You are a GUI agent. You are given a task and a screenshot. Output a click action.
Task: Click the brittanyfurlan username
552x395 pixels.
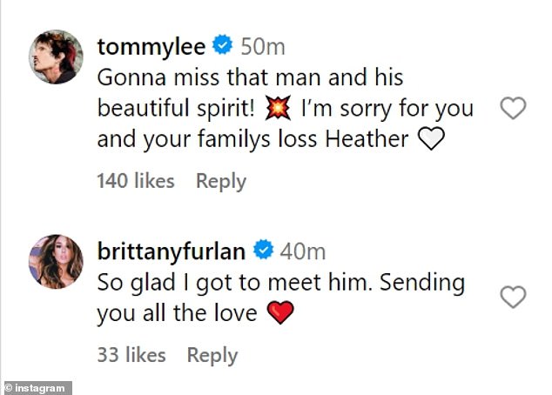(172, 251)
